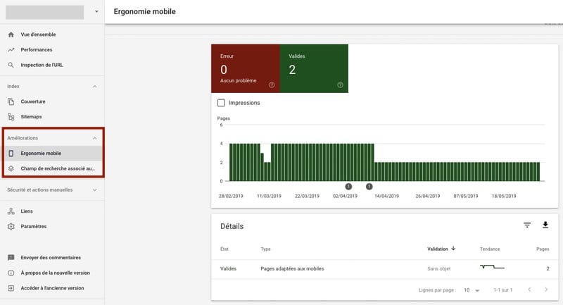Open Sitemaps in the sidebar
The width and height of the screenshot is (563, 305).
31,117
